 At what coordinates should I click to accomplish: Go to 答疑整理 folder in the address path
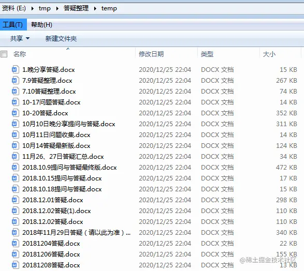tap(76, 8)
